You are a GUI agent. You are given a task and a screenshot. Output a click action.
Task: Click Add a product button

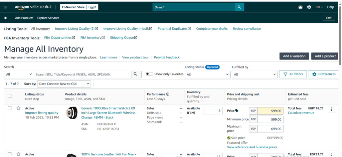coord(325,56)
